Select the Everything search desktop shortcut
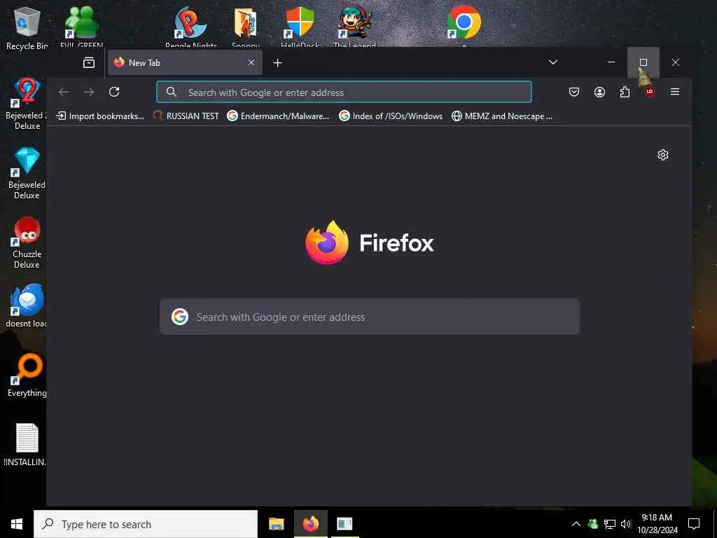 click(27, 375)
